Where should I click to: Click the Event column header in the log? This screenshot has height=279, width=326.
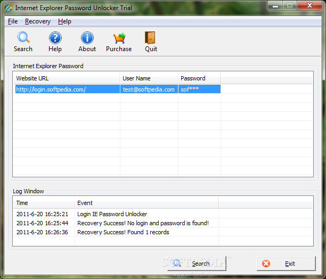click(x=146, y=203)
